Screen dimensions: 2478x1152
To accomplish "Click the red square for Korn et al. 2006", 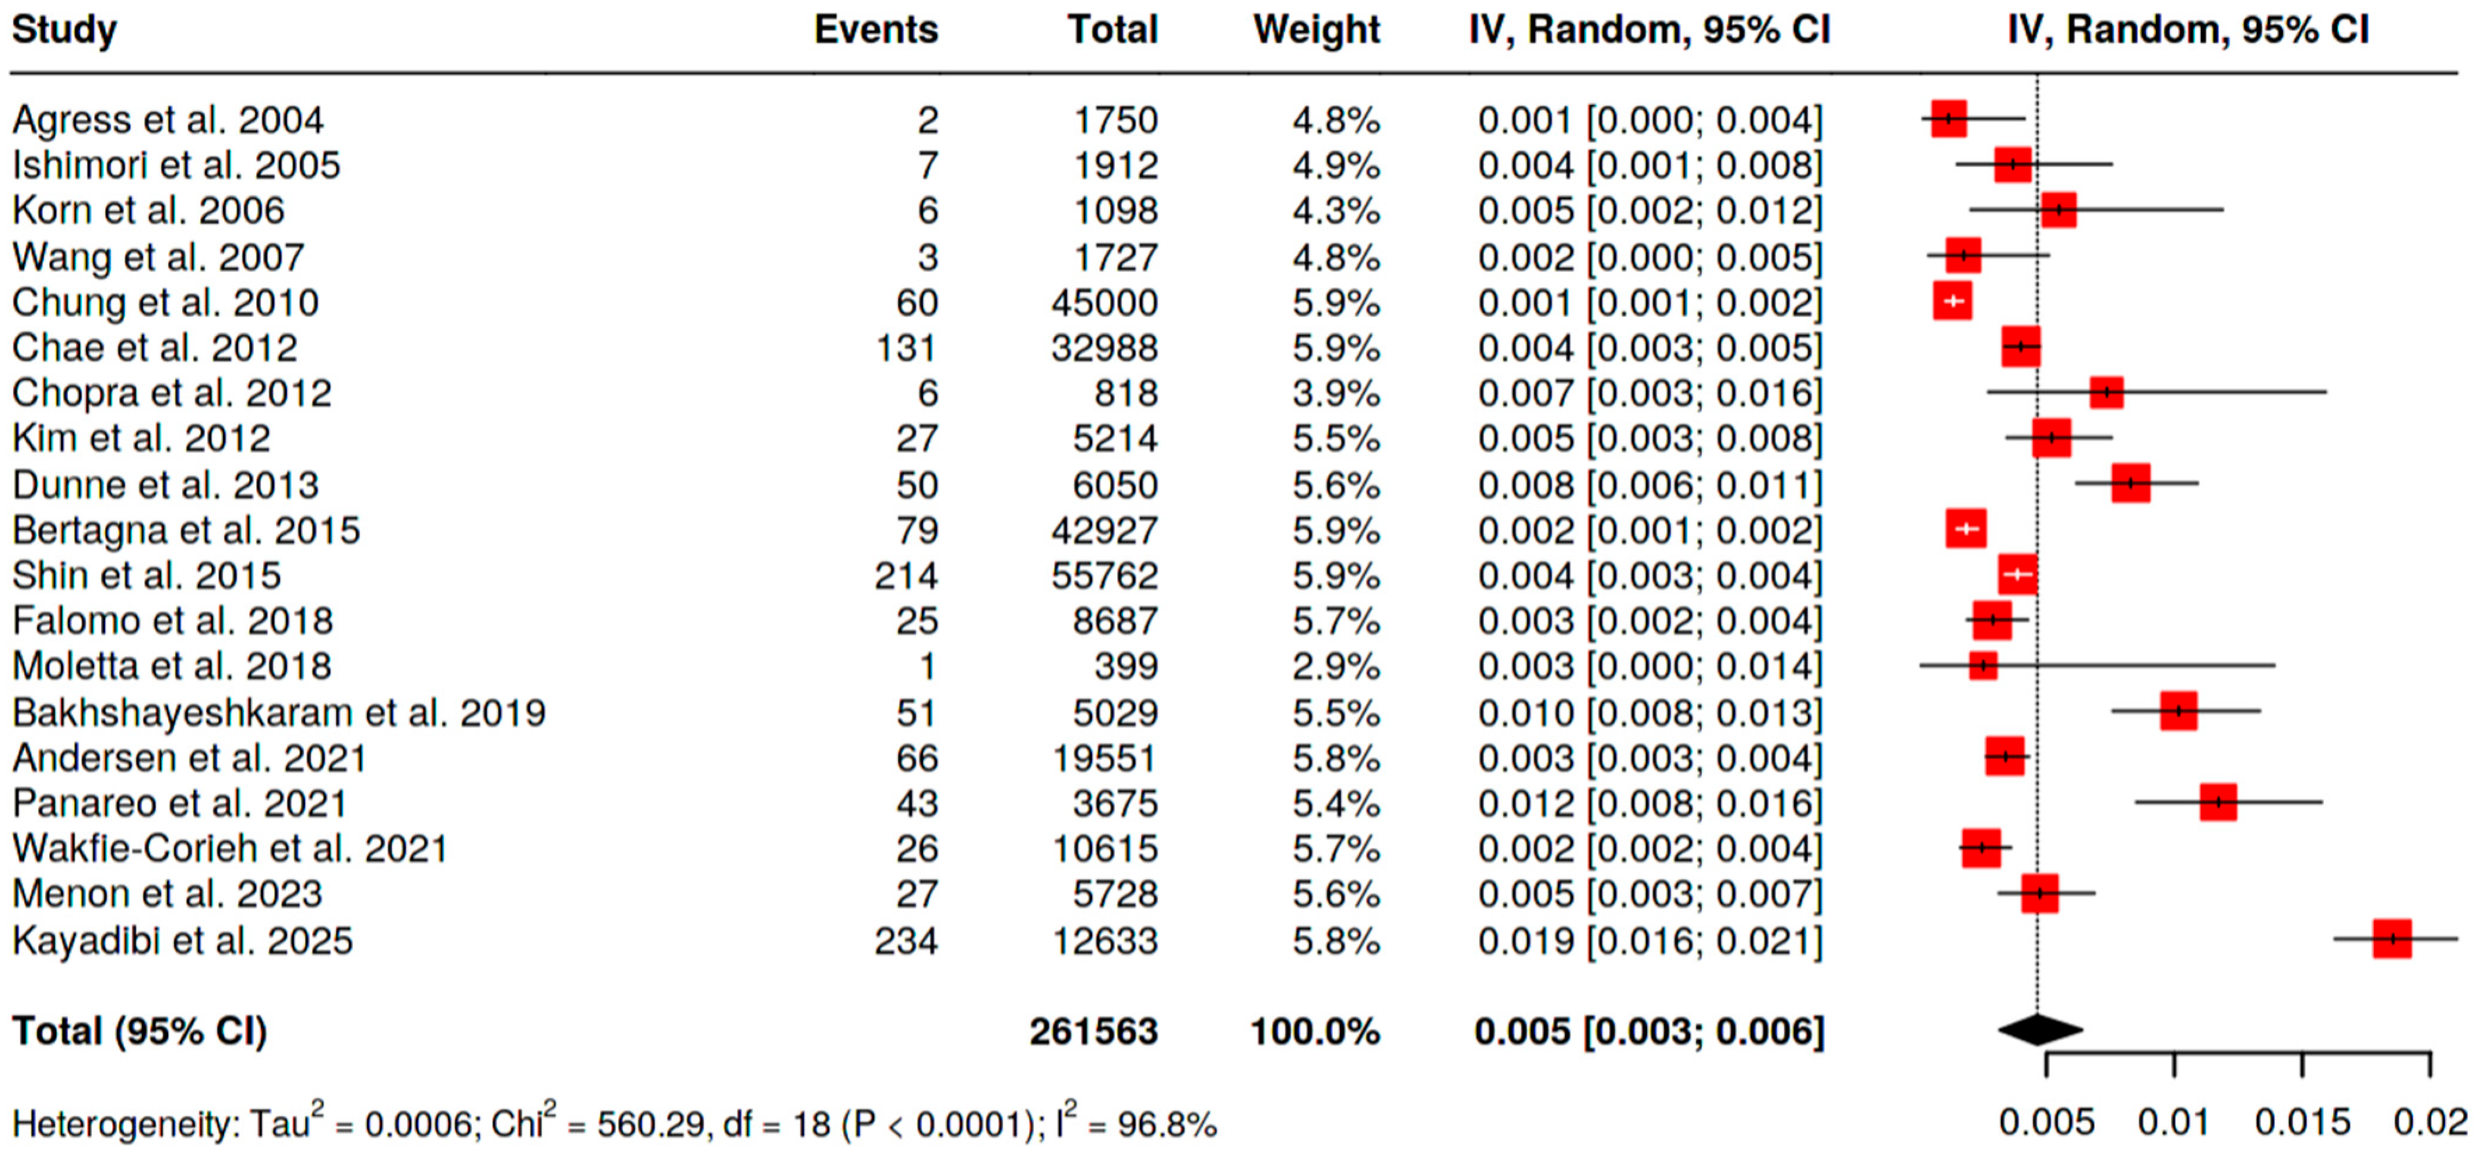I will point(2059,210).
